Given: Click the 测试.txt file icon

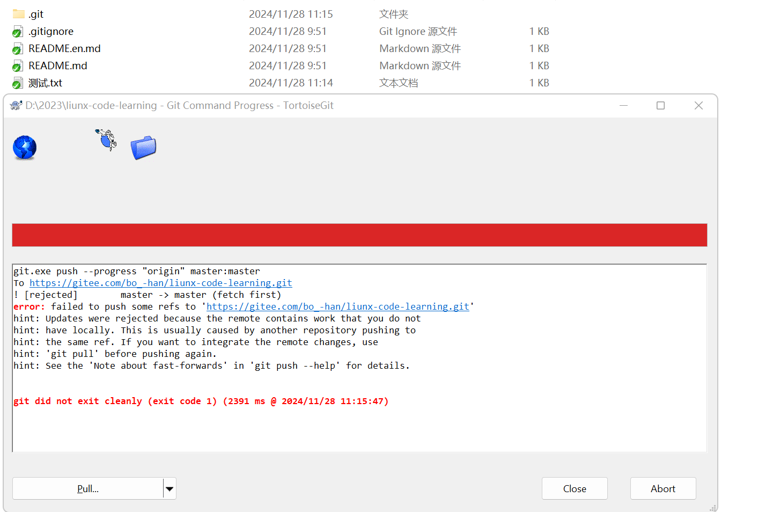Looking at the screenshot, I should click(x=18, y=83).
